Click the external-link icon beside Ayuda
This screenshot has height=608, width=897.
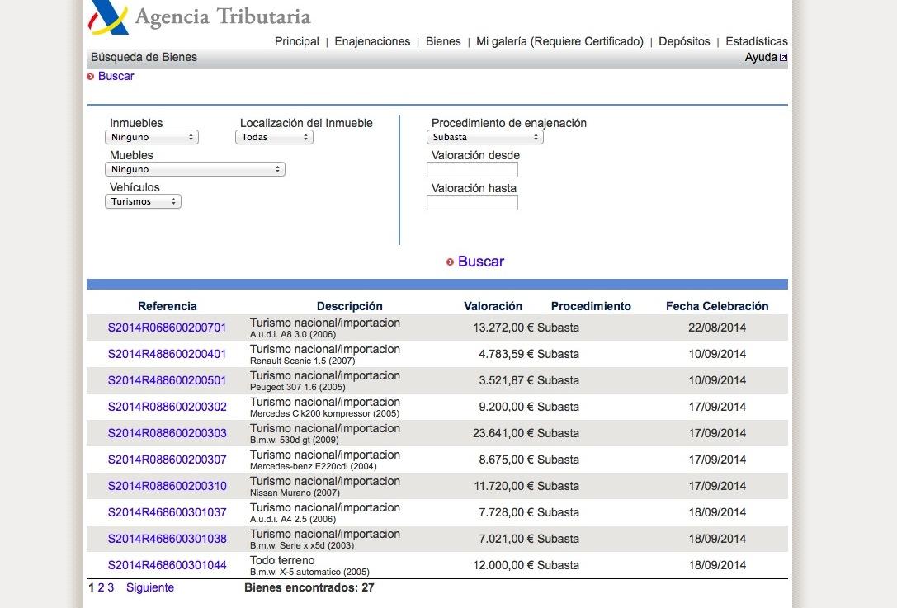pos(783,58)
